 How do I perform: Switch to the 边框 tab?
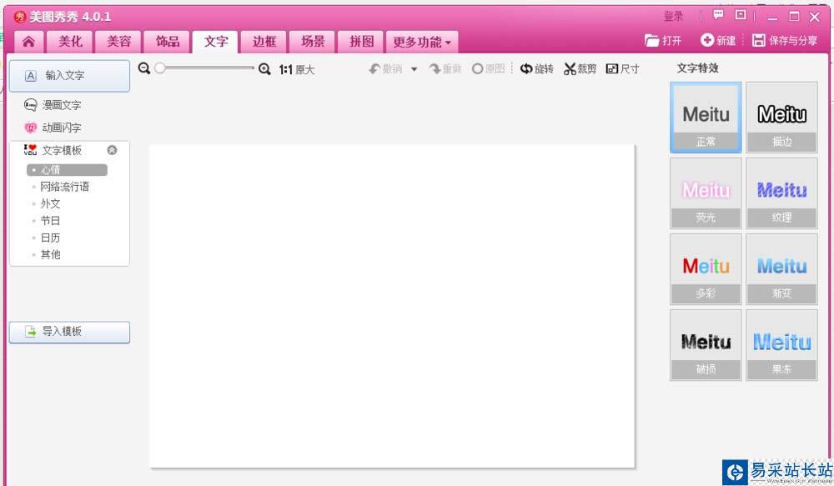pyautogui.click(x=264, y=42)
